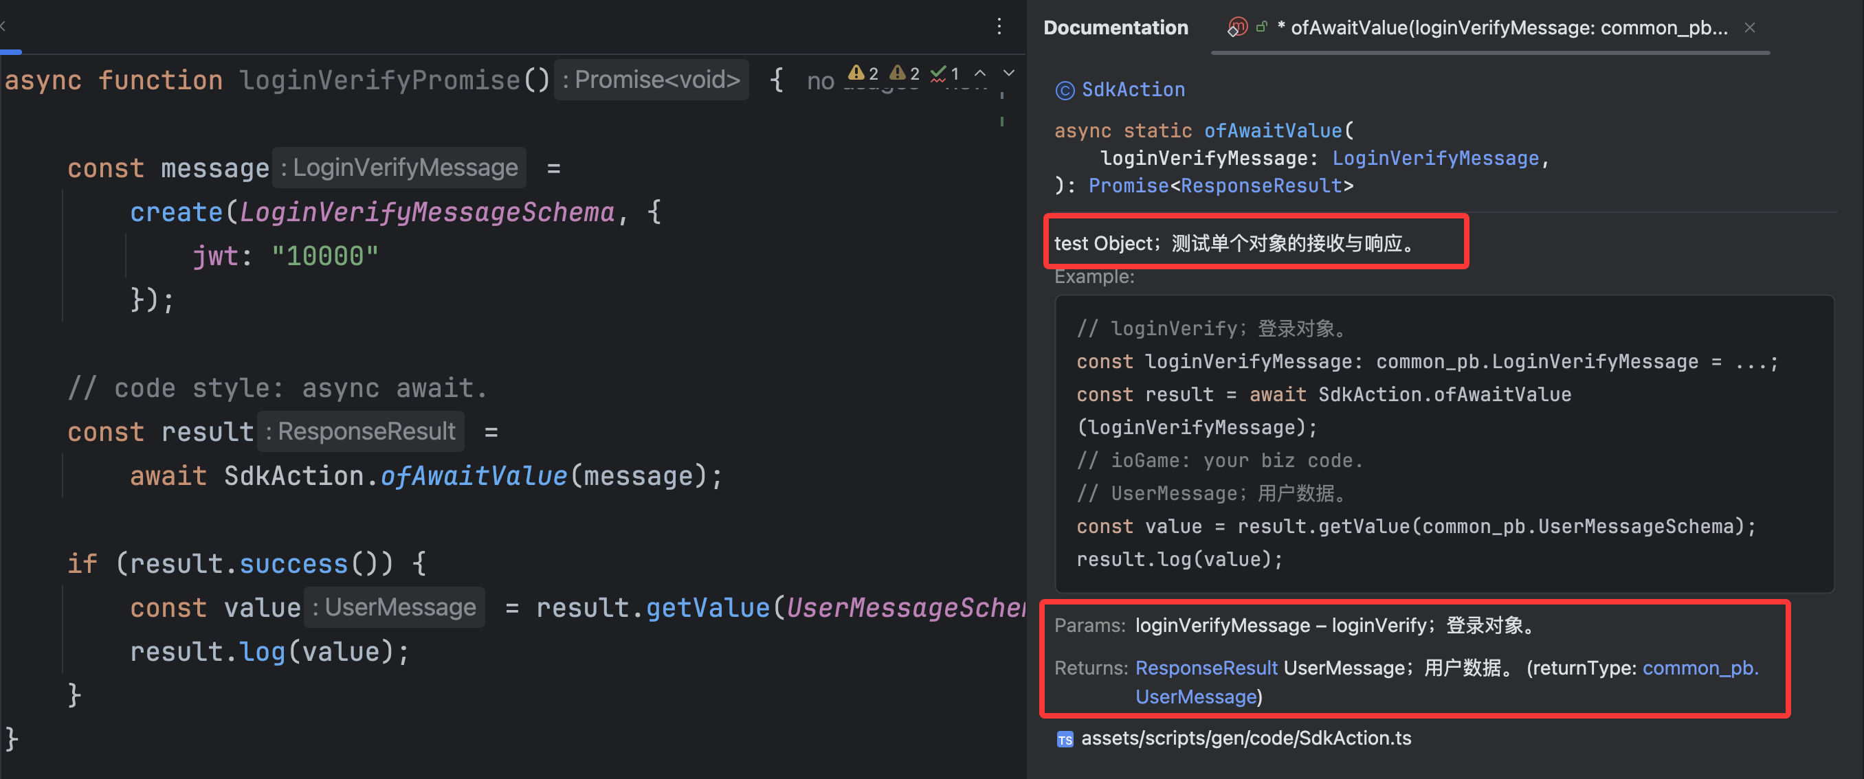Viewport: 1864px width, 779px height.
Task: Click the class icon beside SdkAction
Action: click(1065, 91)
